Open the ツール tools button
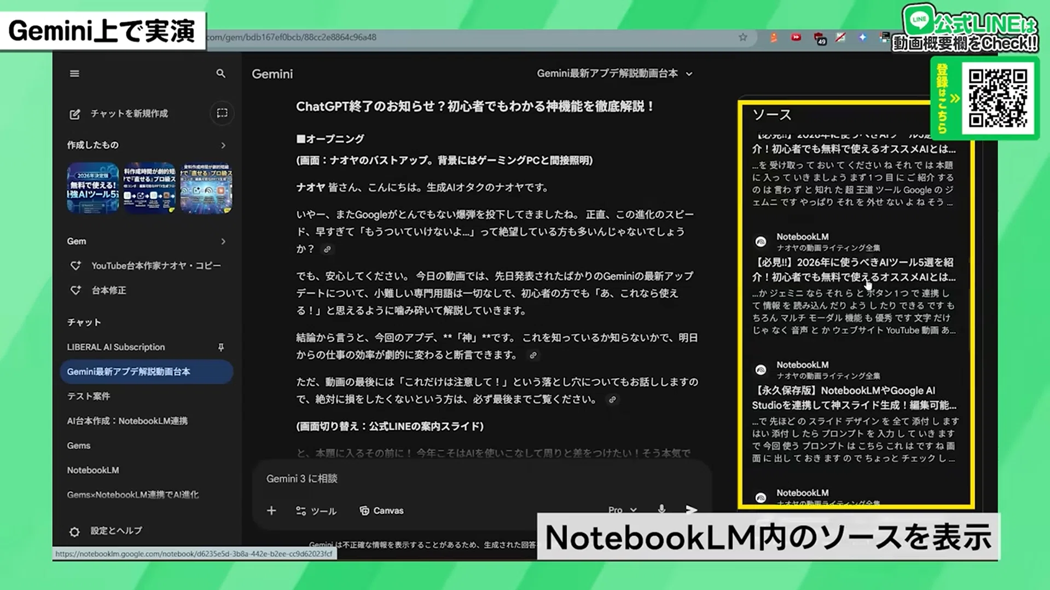This screenshot has height=590, width=1050. pyautogui.click(x=316, y=511)
